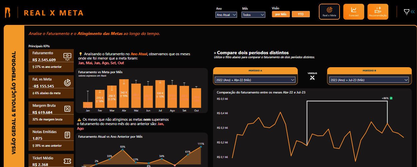Screen dimensions: 417x167
Task: Open the Mês dropdown showing Todos
Action: tap(253, 15)
